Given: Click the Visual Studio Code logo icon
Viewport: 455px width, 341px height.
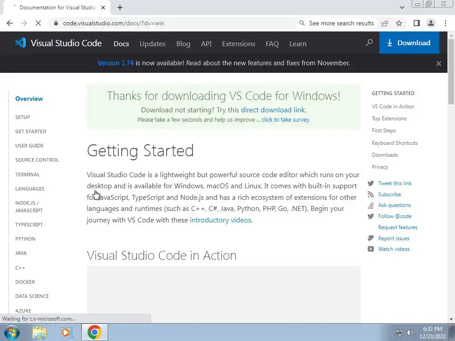Looking at the screenshot, I should pos(20,43).
